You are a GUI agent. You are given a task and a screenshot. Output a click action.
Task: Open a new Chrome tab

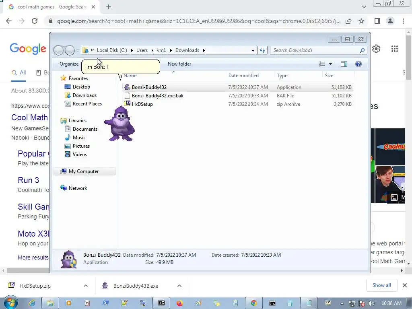[109, 7]
